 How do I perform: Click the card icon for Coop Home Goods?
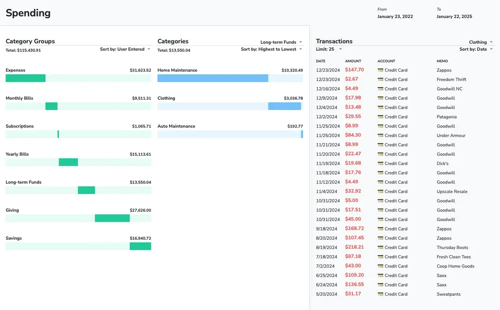click(381, 266)
